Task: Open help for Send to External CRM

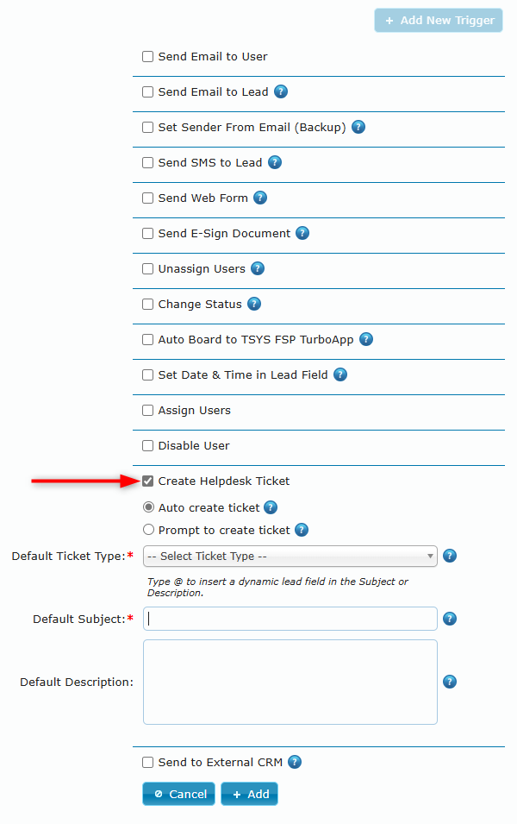Action: click(295, 762)
